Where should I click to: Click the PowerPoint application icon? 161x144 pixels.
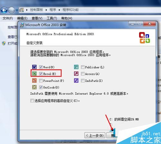(34, 80)
